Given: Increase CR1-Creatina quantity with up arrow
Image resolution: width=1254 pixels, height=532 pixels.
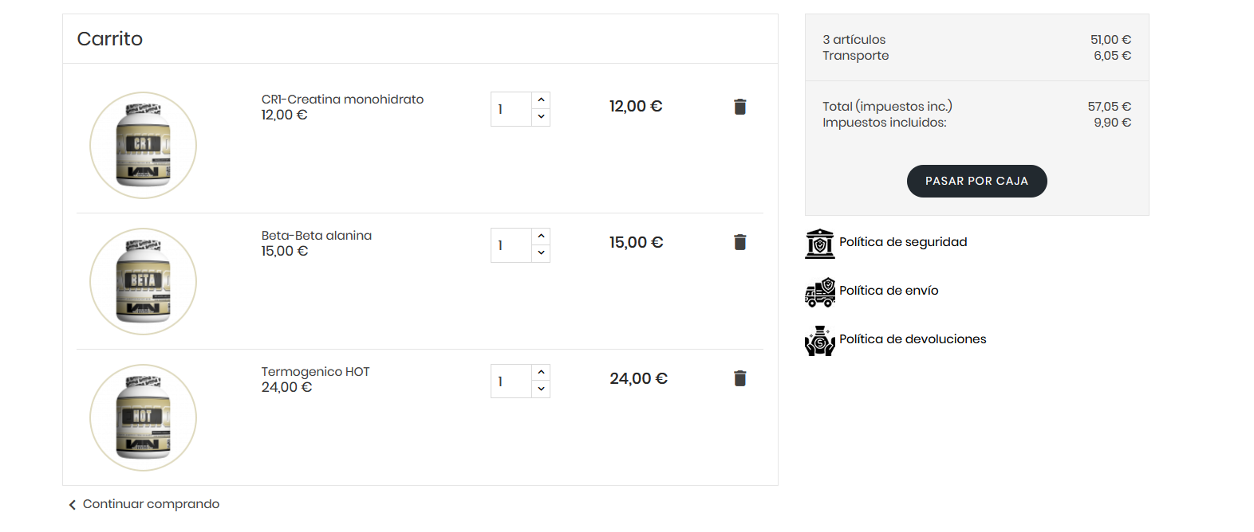Looking at the screenshot, I should [x=541, y=100].
